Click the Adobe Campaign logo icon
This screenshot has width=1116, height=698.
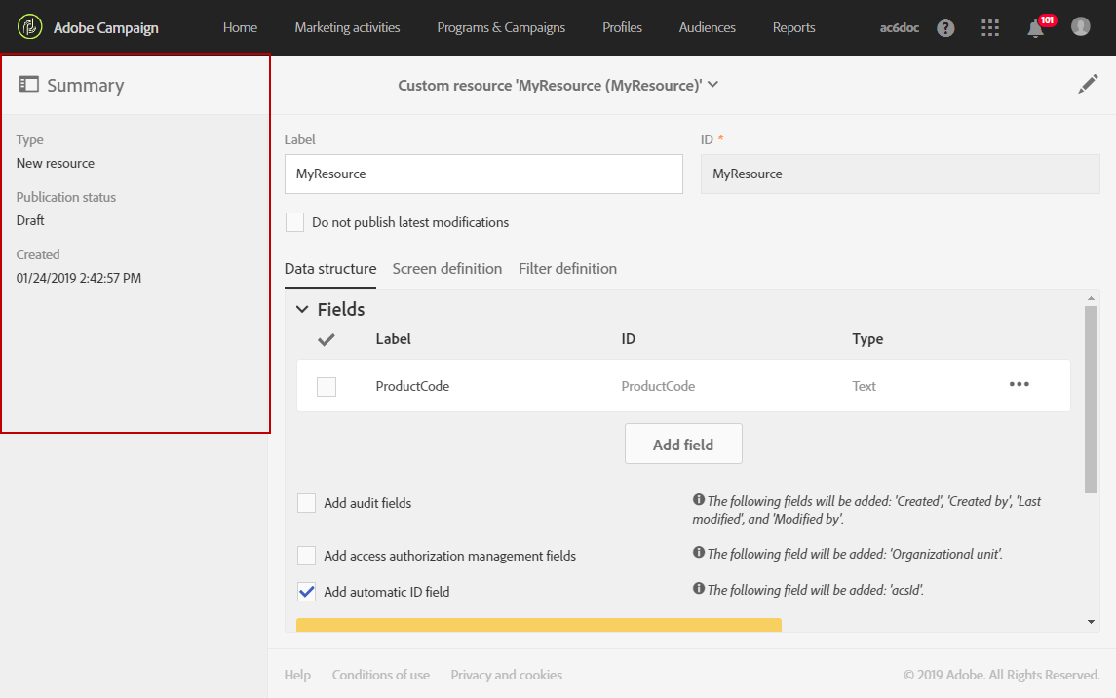30,27
